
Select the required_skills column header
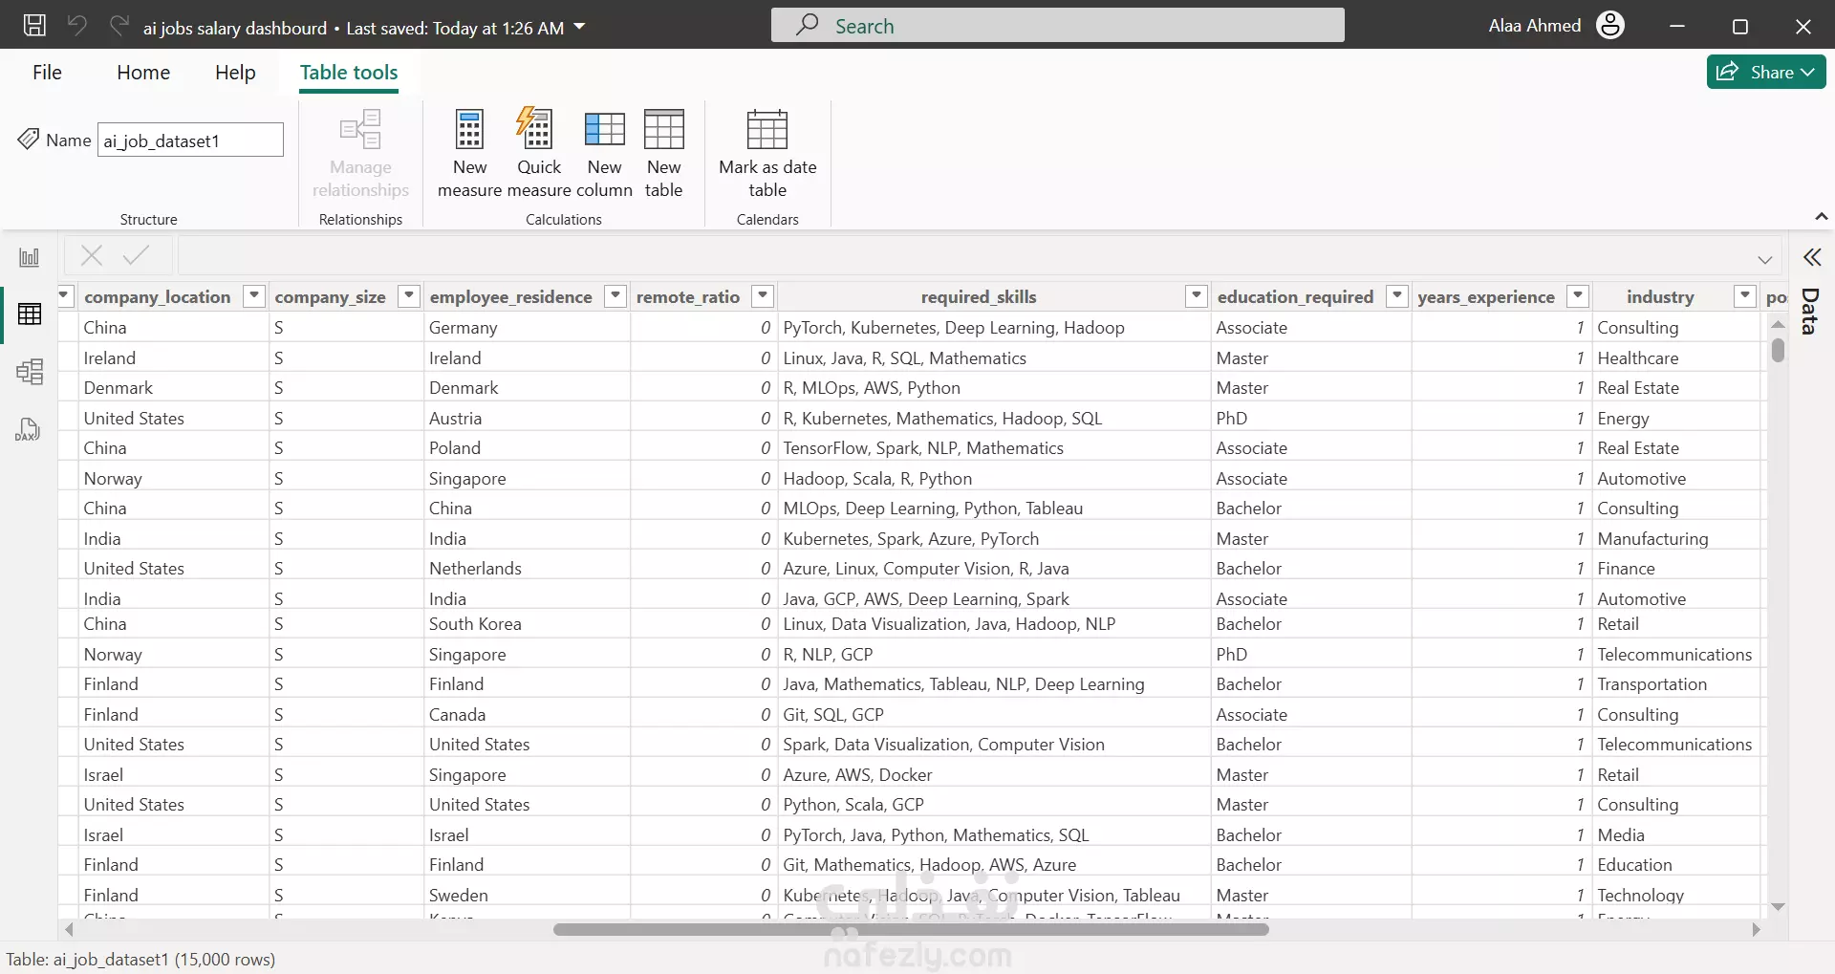[979, 296]
